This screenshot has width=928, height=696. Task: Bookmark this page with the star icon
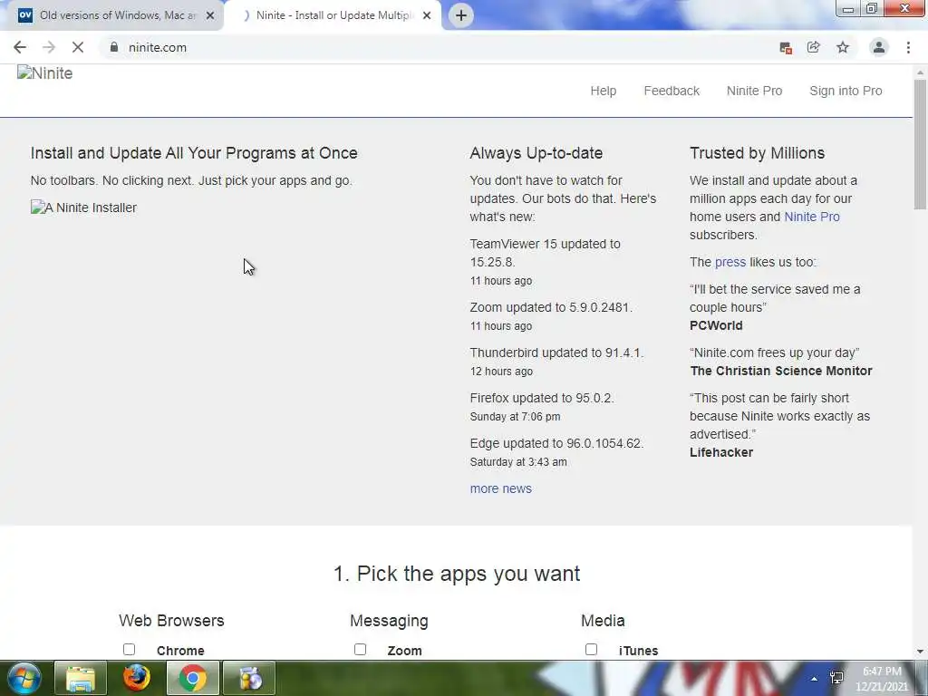tap(843, 47)
